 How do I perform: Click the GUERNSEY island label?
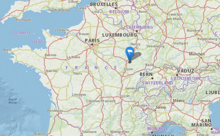pos(22,33)
